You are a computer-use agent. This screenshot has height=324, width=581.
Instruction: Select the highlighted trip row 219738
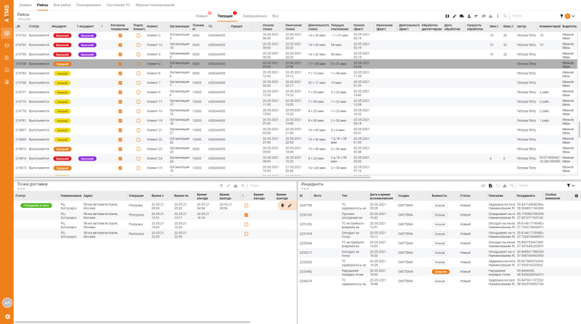[296, 64]
